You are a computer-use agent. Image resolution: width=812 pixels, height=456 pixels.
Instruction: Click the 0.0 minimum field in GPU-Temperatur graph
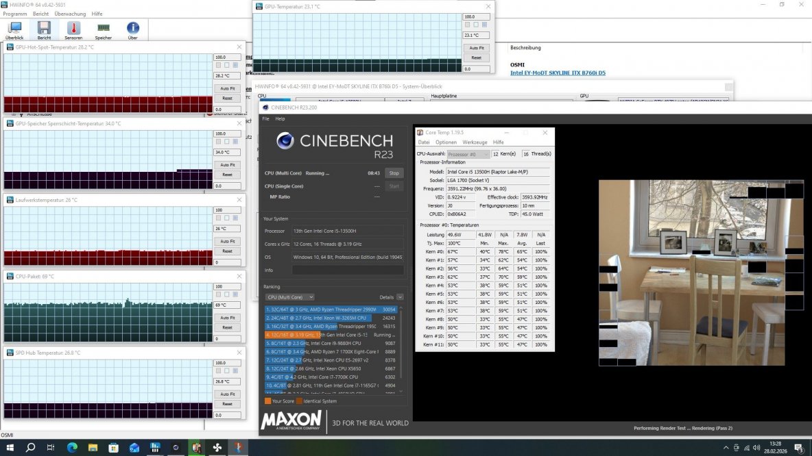(x=476, y=68)
